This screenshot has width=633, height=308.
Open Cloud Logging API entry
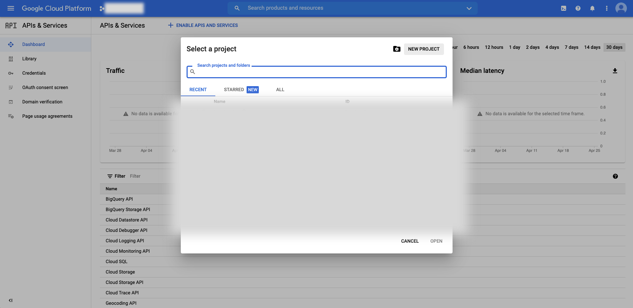[125, 241]
